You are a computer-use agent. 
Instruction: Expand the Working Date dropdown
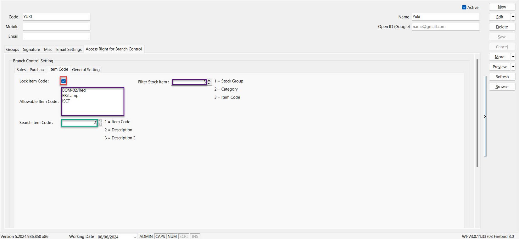coord(135,237)
